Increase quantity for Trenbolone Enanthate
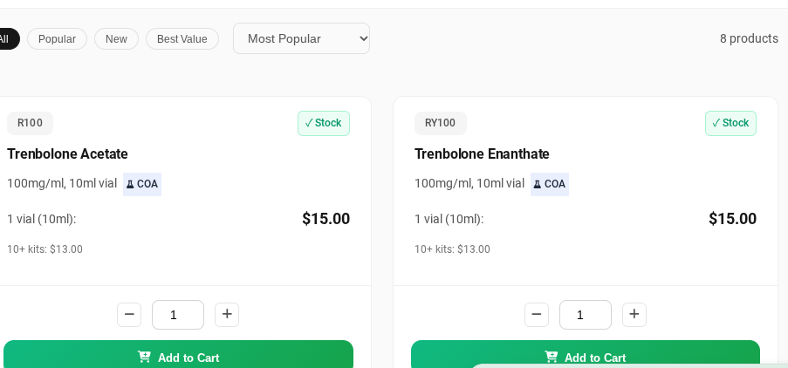The width and height of the screenshot is (788, 368). [x=634, y=315]
